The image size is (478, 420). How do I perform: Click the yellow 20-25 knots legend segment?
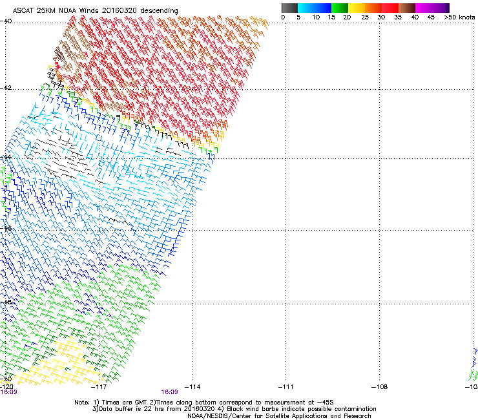[x=357, y=8]
